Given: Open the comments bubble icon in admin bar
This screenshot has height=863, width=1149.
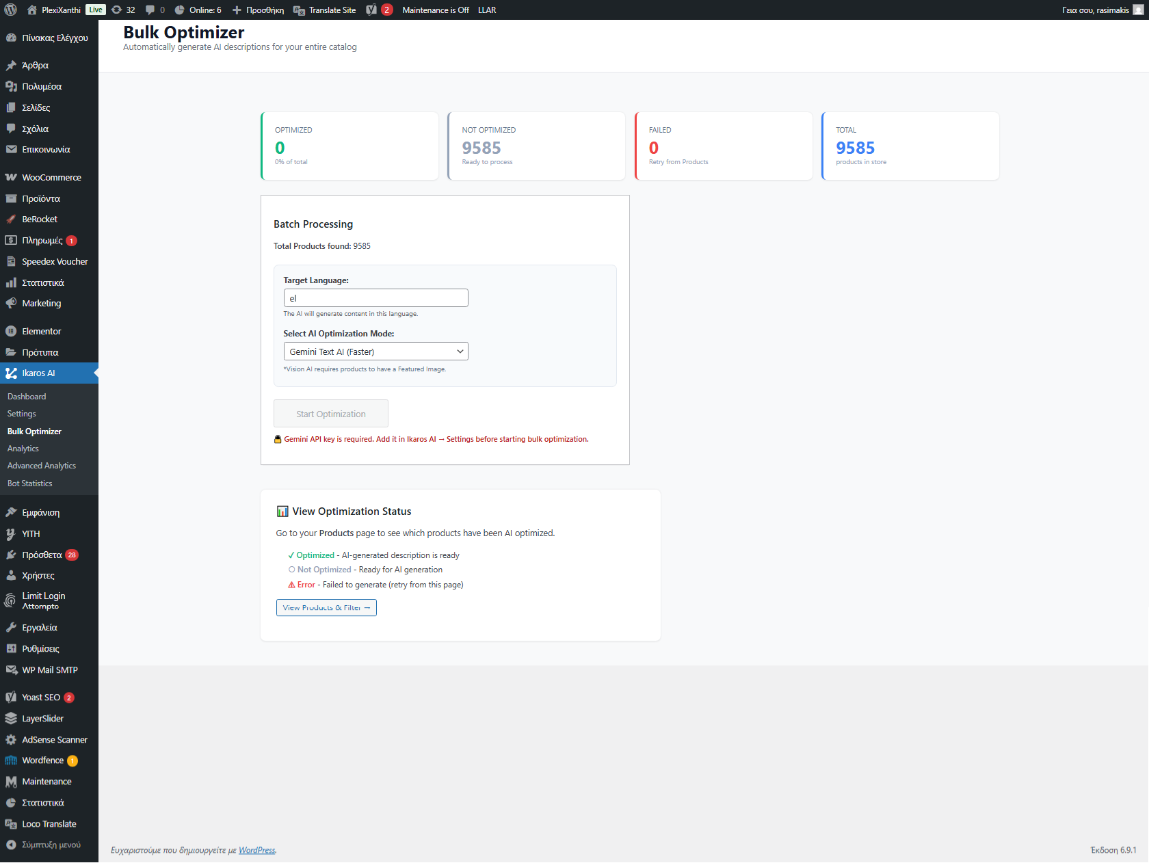Looking at the screenshot, I should point(150,10).
